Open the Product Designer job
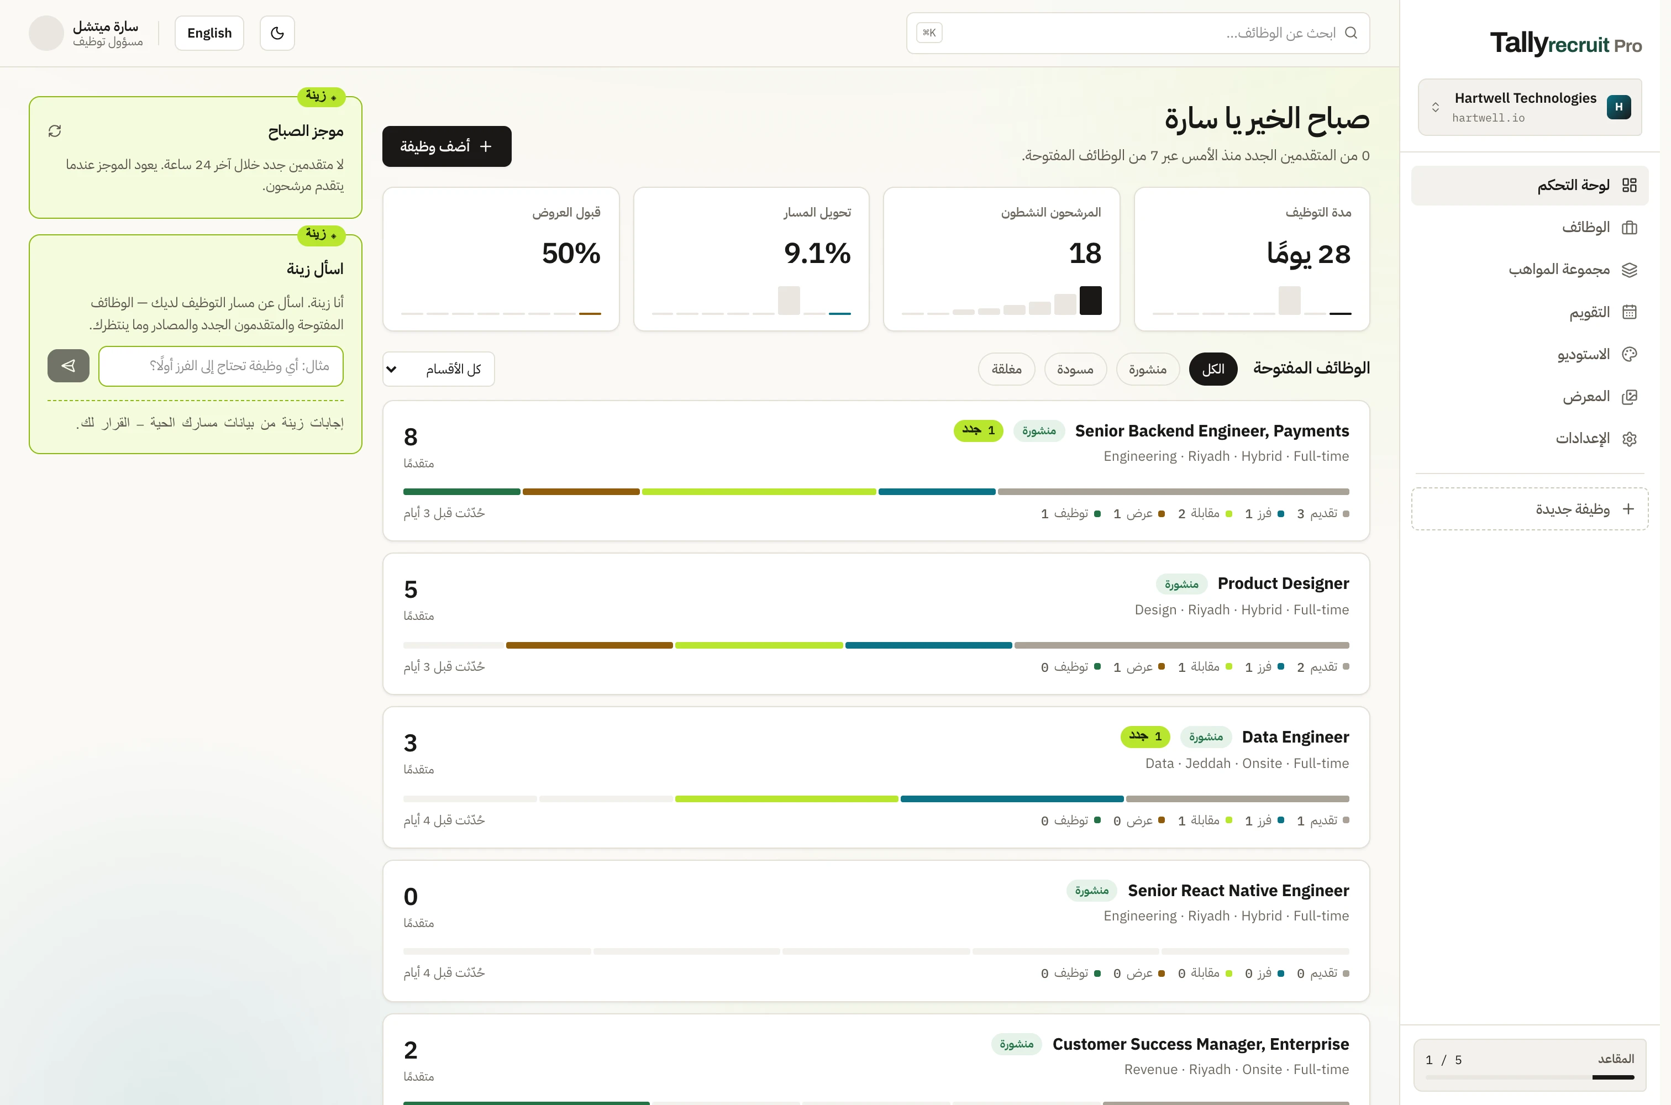The image size is (1671, 1105). tap(876, 624)
